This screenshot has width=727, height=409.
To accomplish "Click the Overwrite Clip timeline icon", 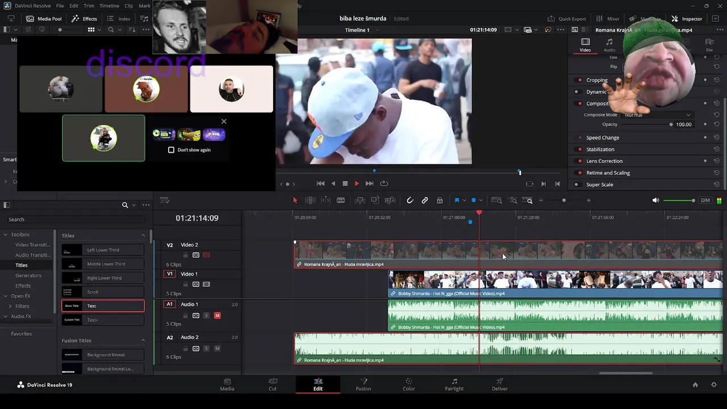I will tap(375, 201).
